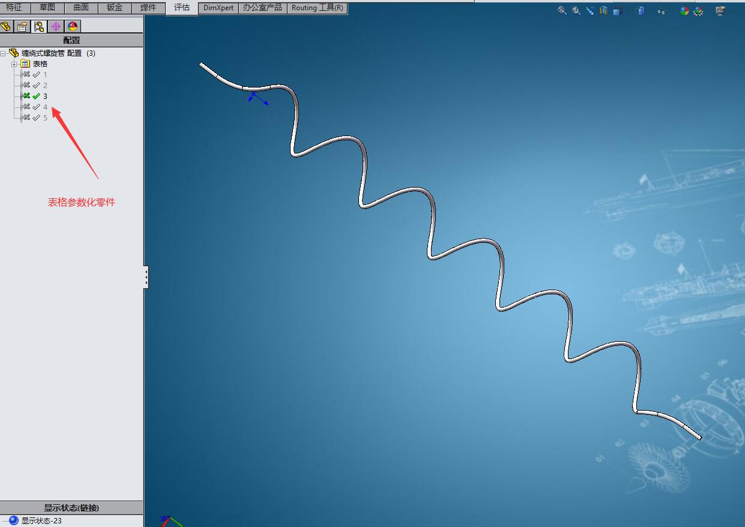This screenshot has width=745, height=527.
Task: Switch to the DimXpert tab
Action: click(219, 8)
